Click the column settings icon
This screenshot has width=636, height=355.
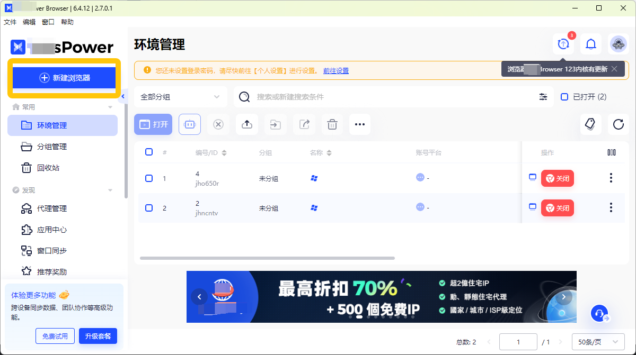point(611,152)
